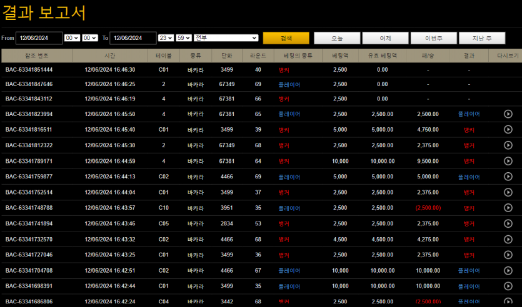The image size is (522, 307).
Task: Sort by 시간 column header
Action: [110, 56]
